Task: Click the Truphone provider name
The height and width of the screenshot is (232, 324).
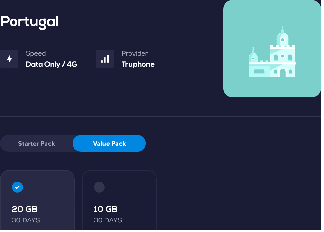Action: click(x=138, y=64)
